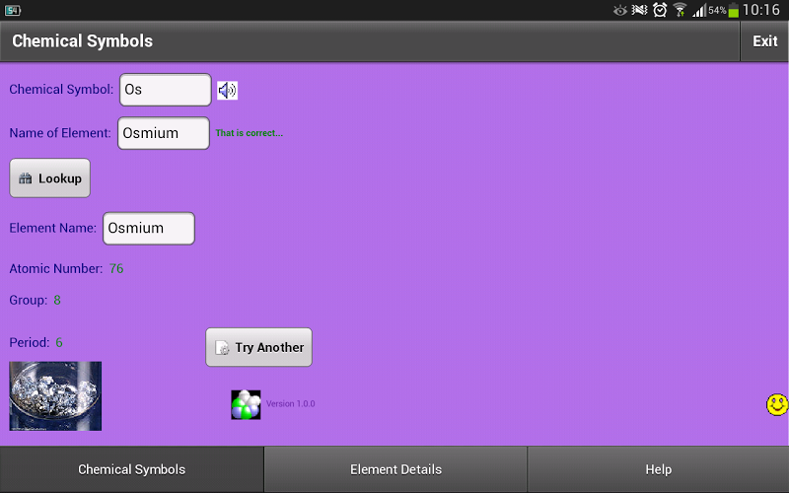
Task: Switch to the Element Details tab
Action: [395, 469]
